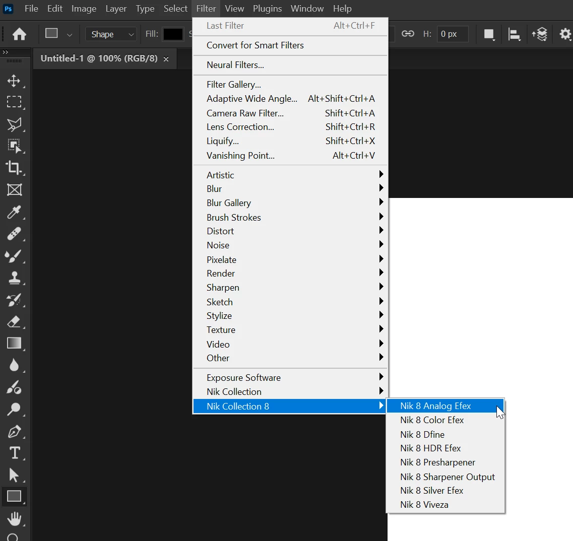This screenshot has width=573, height=541.
Task: Open Liquify filter
Action: click(x=290, y=141)
